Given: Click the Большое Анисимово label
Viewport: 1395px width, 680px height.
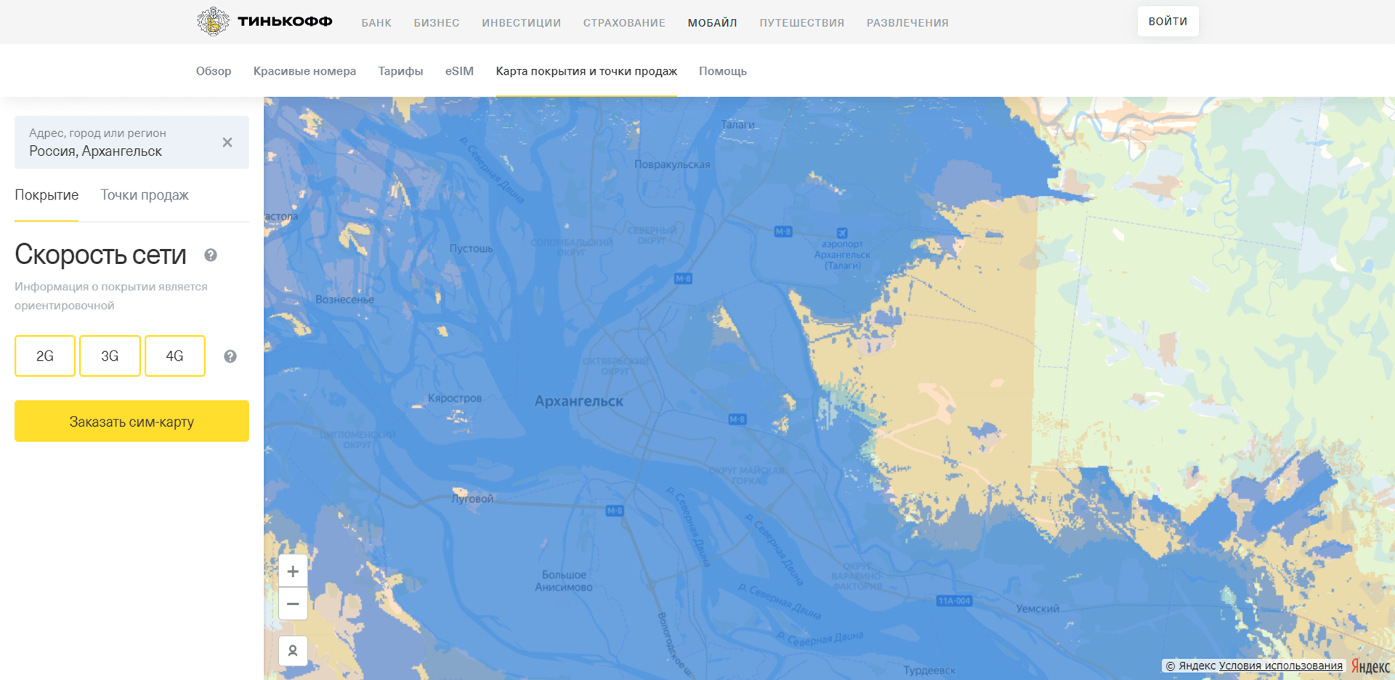Looking at the screenshot, I should tap(564, 581).
